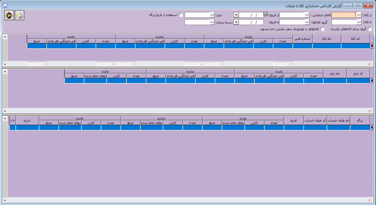Screen dimensions: 376x205
Task: Open browse button for 'دسته بندی' field
Action: pos(212,22)
